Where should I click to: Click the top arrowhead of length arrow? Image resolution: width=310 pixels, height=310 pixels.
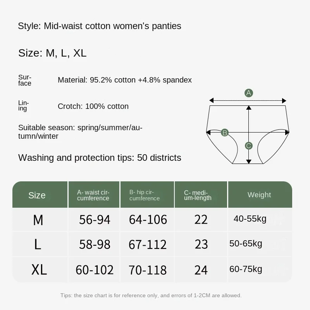tap(249, 108)
